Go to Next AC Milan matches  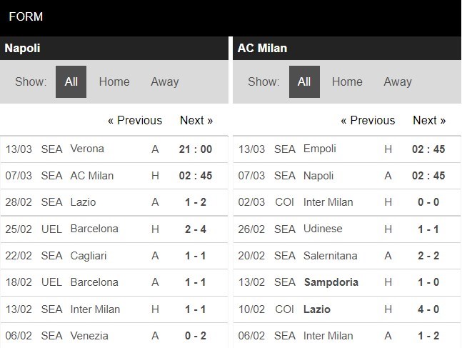point(429,120)
